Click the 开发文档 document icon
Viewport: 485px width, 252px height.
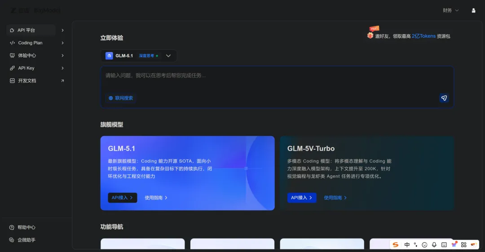pos(12,81)
